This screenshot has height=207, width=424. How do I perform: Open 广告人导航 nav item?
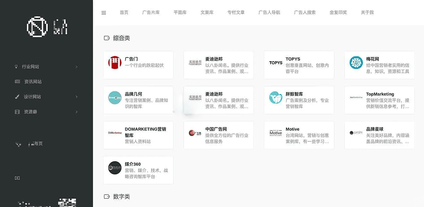click(x=269, y=12)
